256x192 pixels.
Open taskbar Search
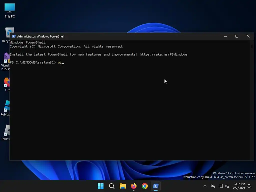pyautogui.click(x=112, y=186)
